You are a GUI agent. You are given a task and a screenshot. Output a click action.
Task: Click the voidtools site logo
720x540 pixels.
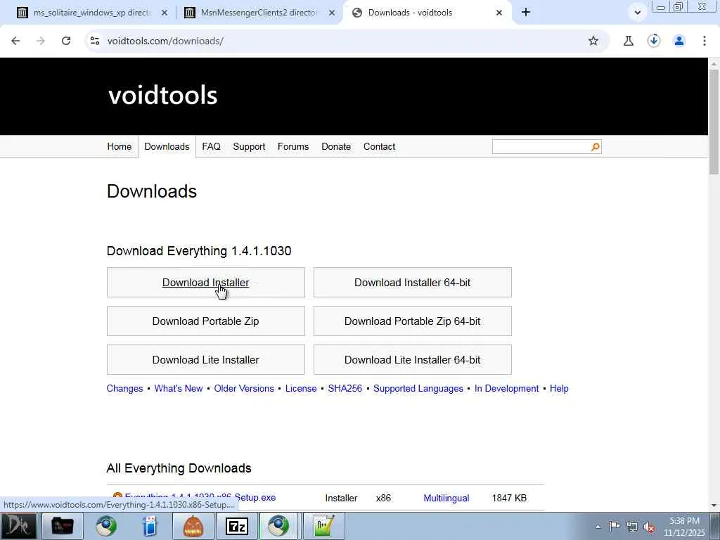(x=162, y=95)
